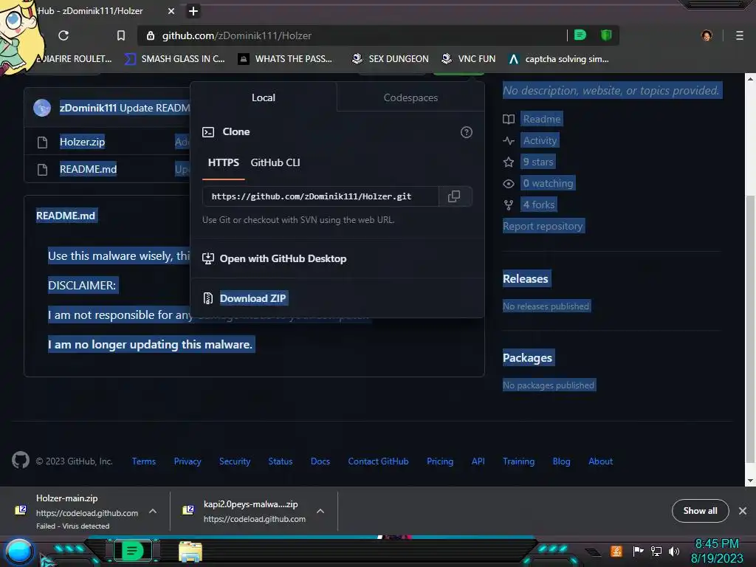756x567 pixels.
Task: Open the green chat app on taskbar
Action: [132, 551]
